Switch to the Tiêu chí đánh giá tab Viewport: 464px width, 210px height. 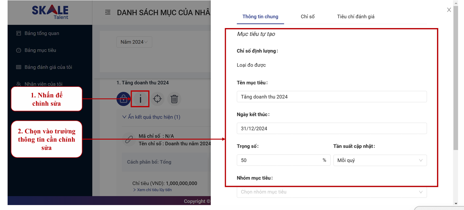(x=355, y=17)
